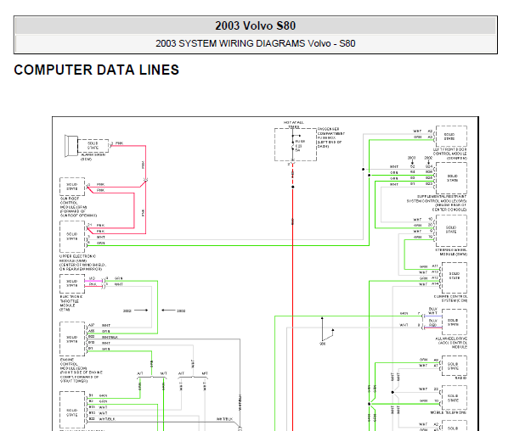Image resolution: width=514 pixels, height=431 pixels.
Task: Click the 5A fuse symbol in fuse box
Action: pos(293,146)
